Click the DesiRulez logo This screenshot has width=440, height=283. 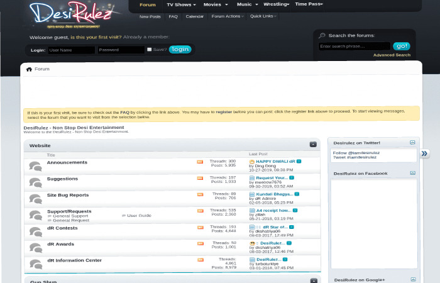73,14
